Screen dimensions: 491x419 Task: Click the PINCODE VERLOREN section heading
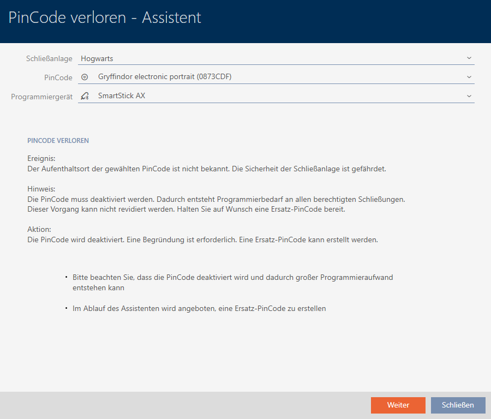click(58, 141)
